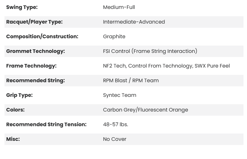Click the Grip Type label
Viewport: 247px width, 159px height.
(x=19, y=95)
